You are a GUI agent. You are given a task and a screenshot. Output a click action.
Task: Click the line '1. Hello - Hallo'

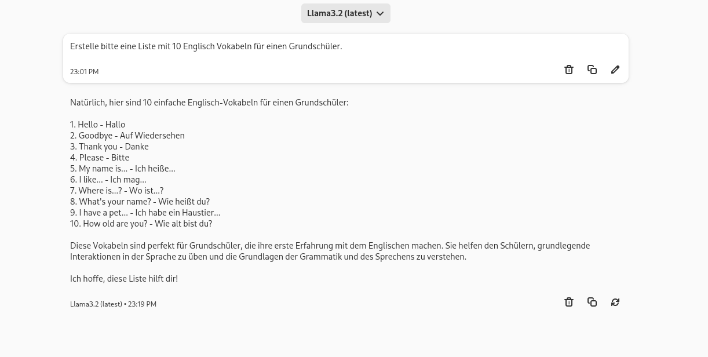pos(97,125)
